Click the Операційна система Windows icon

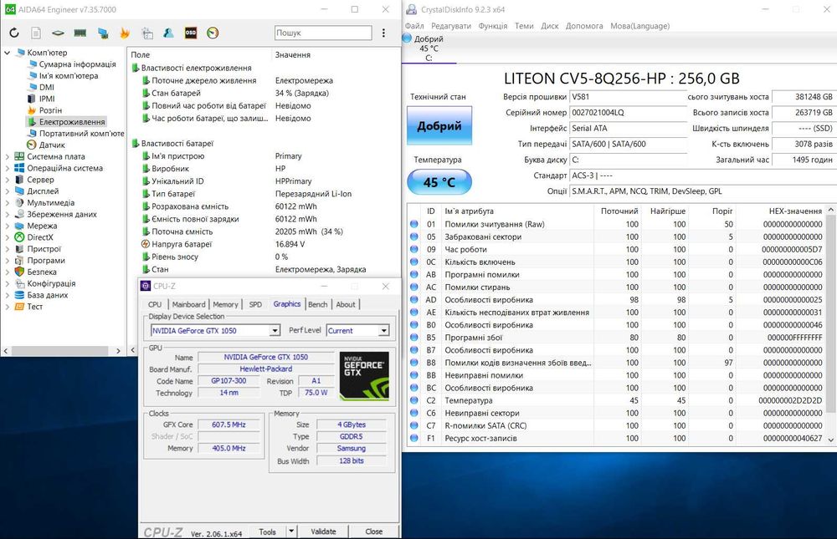(x=19, y=168)
